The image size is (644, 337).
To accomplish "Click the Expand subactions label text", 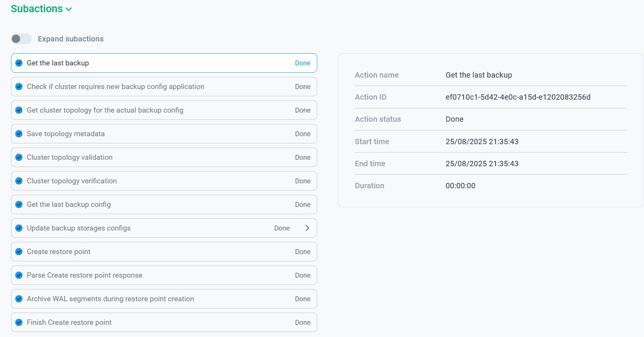I will tap(71, 39).
